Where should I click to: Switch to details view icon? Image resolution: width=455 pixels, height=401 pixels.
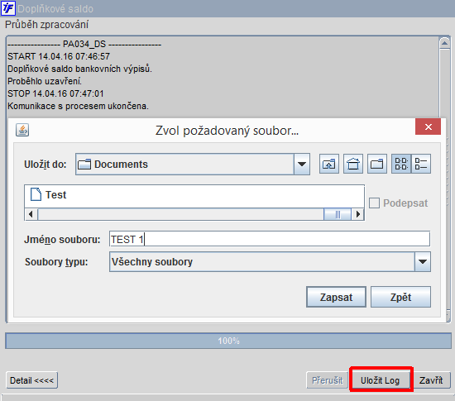421,164
